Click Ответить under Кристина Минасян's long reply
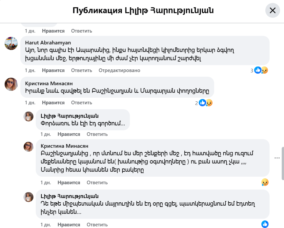Screen dimensions: 284x228 pos(97,183)
